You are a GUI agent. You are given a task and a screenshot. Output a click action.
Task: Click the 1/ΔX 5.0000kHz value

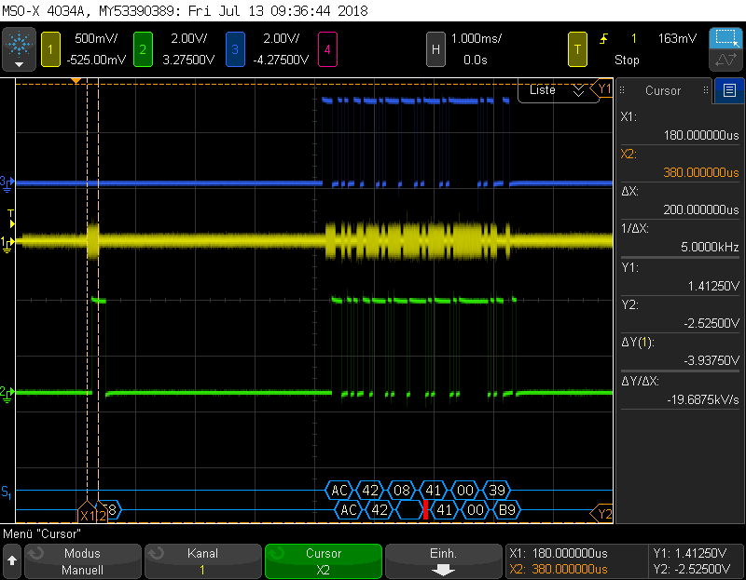[x=710, y=247]
